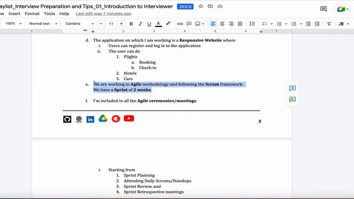Expand input tools dropdown arrow
354x199 pixels.
point(348,24)
